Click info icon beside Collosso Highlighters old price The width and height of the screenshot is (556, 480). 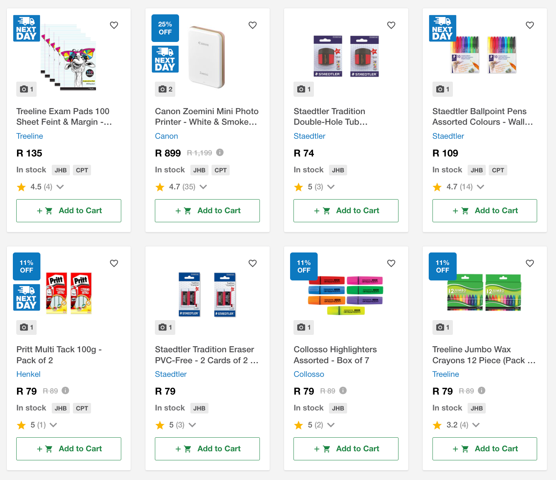click(x=343, y=390)
